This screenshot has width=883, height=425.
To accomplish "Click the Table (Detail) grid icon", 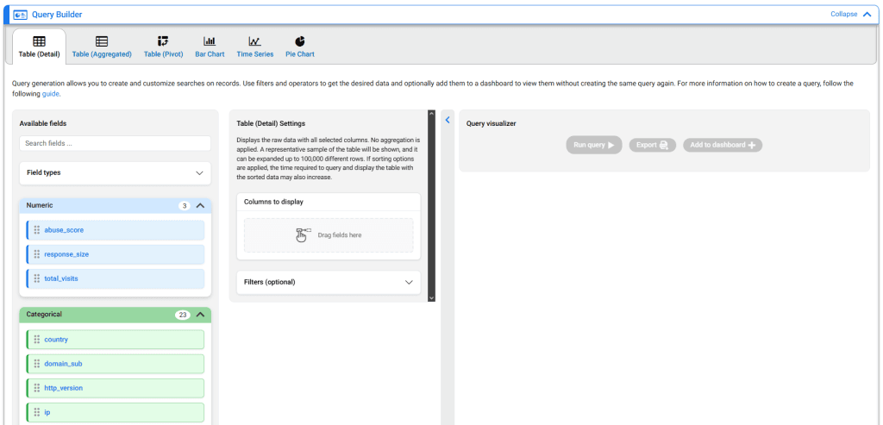I will (x=39, y=41).
